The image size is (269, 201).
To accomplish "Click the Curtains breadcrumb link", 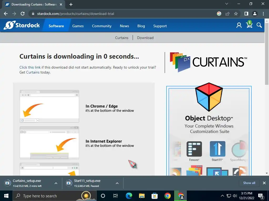I will 122,38.
